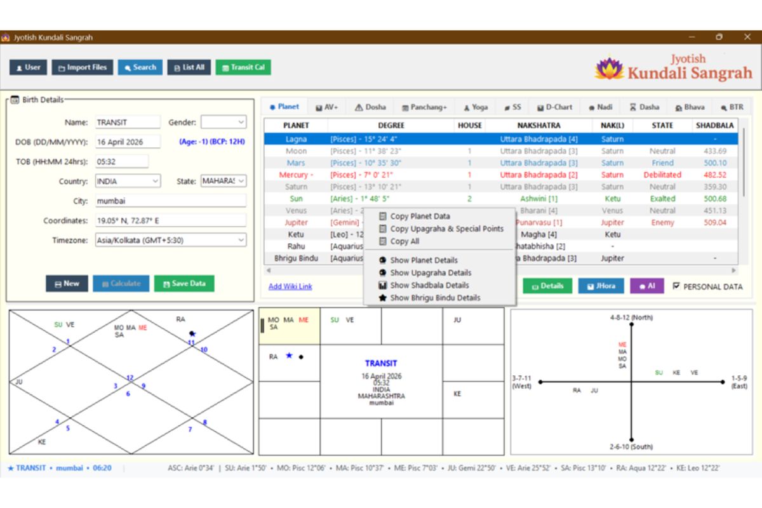Switch to the Planet tab

click(x=284, y=107)
